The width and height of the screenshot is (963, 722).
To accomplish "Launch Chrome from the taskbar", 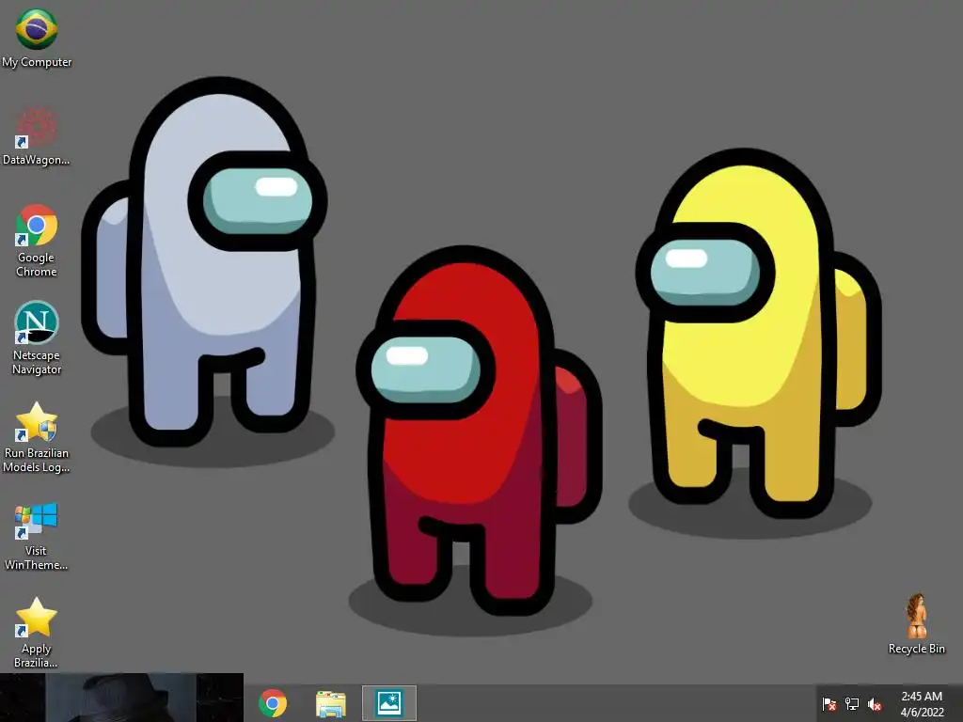I will coord(273,703).
